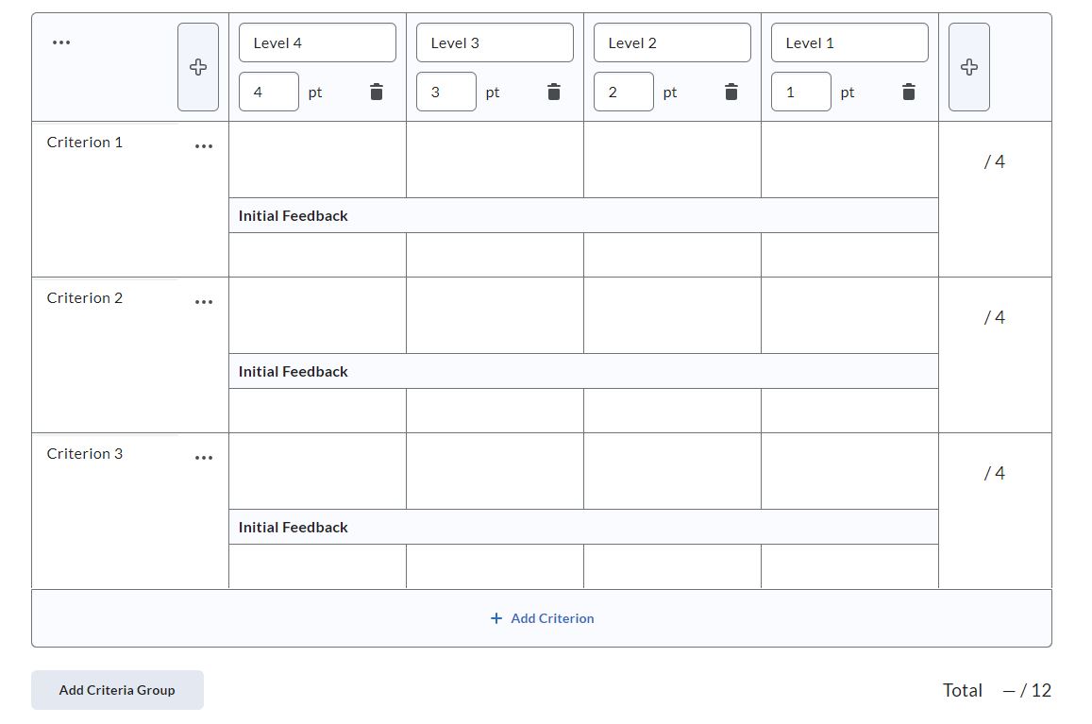
Task: Delete the Level 2 column
Action: click(x=731, y=92)
